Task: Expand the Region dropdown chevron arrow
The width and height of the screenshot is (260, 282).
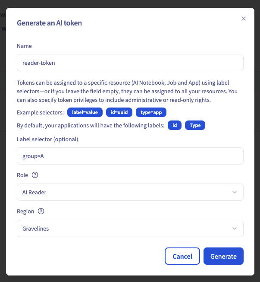Action: (235, 228)
